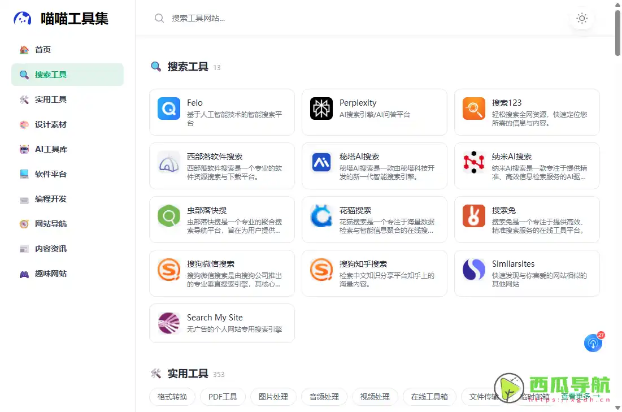Click 搜狗知乎搜索 card description text
The width and height of the screenshot is (622, 412).
pyautogui.click(x=387, y=280)
